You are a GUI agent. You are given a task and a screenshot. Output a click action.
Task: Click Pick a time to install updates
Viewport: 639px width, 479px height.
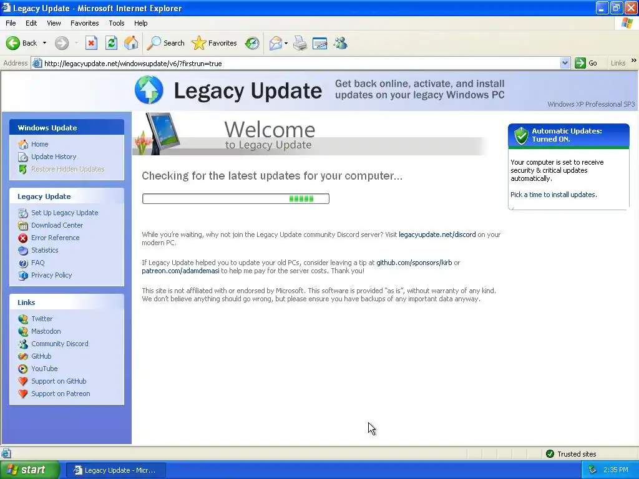tap(554, 195)
